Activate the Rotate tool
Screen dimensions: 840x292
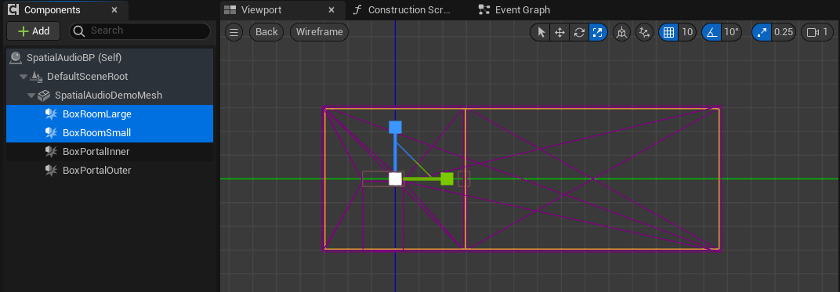tap(579, 32)
